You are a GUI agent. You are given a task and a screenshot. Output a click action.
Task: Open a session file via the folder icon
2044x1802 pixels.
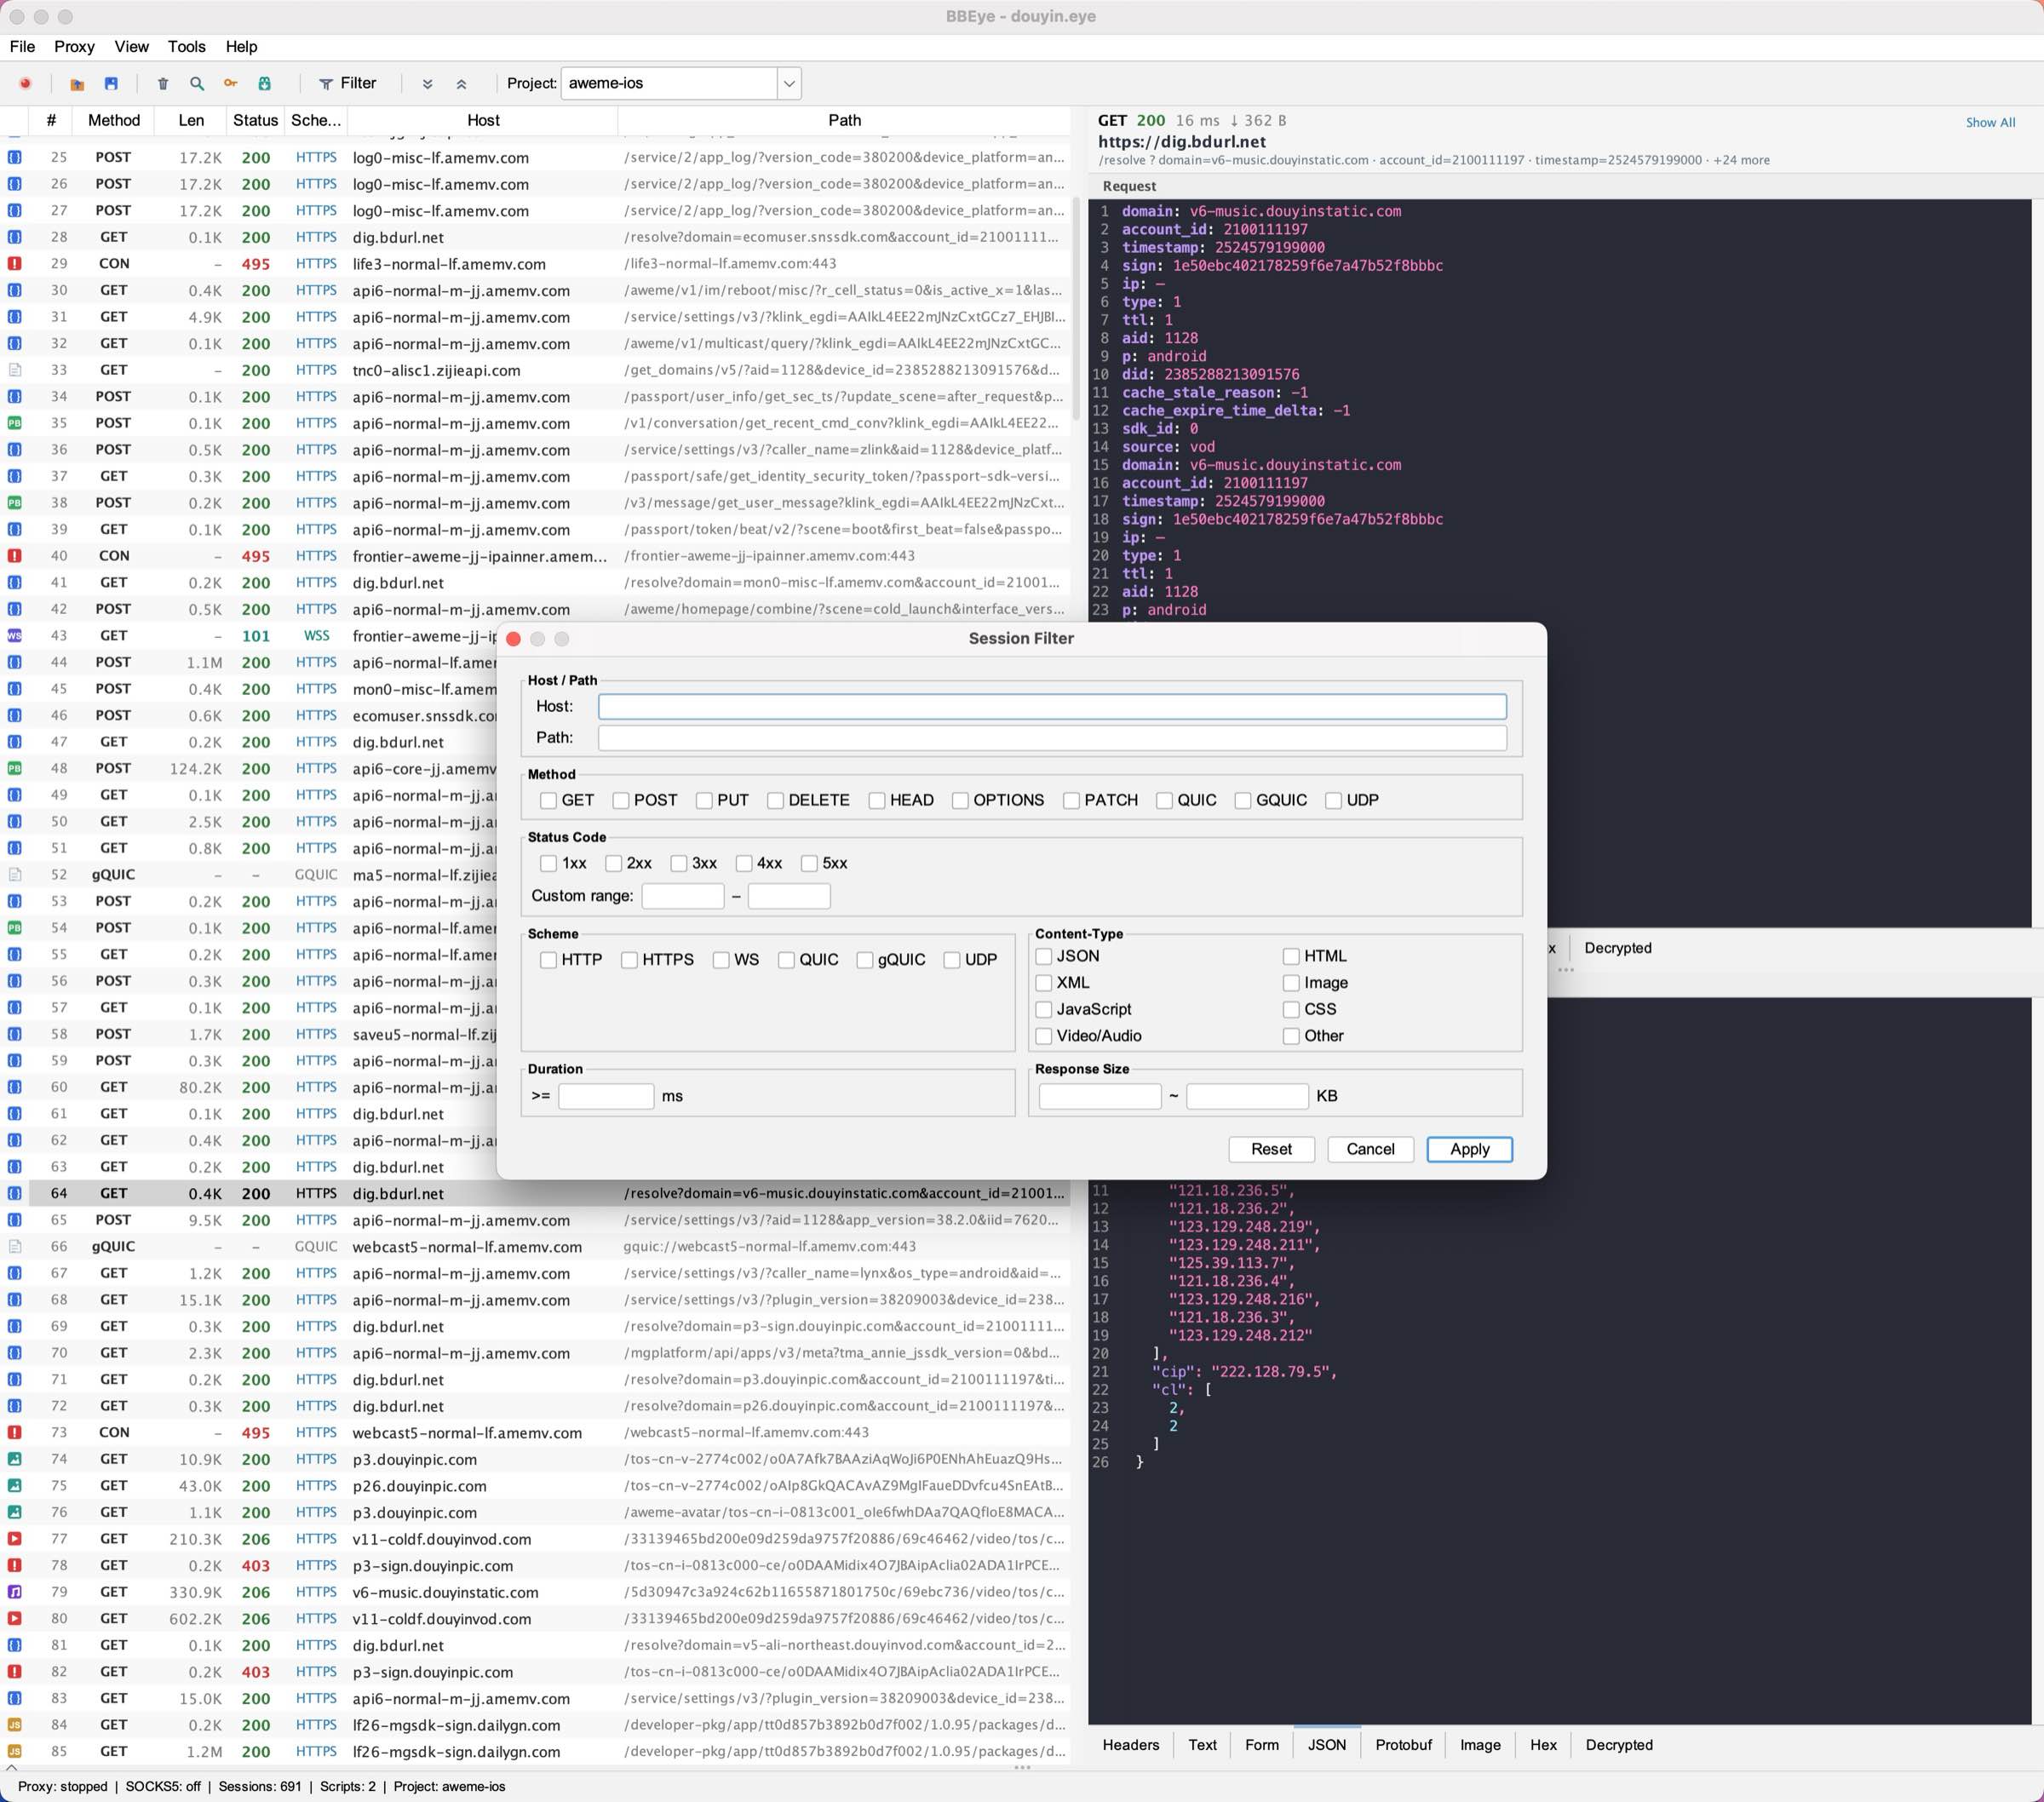(76, 83)
